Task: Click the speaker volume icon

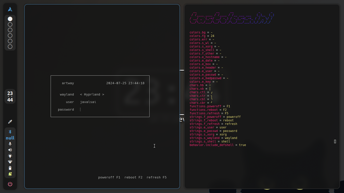Action: click(x=10, y=150)
